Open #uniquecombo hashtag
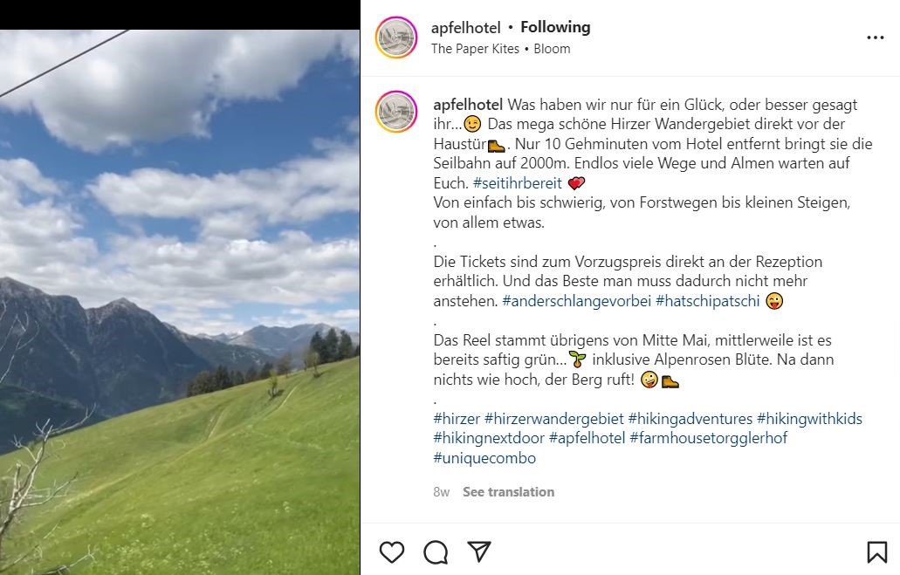 484,458
